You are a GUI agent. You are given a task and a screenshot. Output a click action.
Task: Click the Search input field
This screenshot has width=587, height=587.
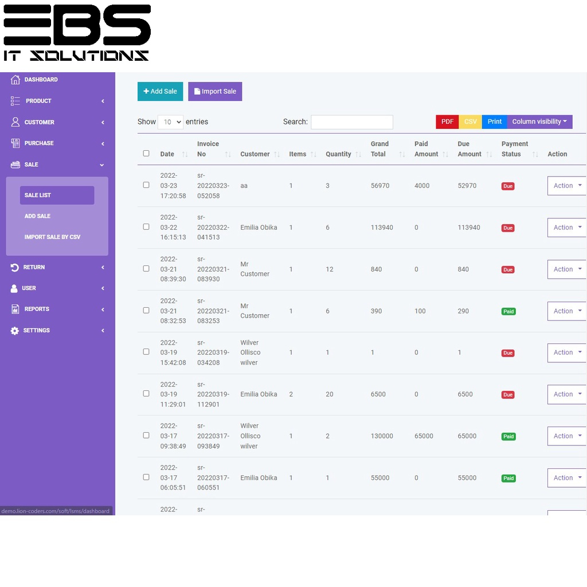pyautogui.click(x=352, y=122)
